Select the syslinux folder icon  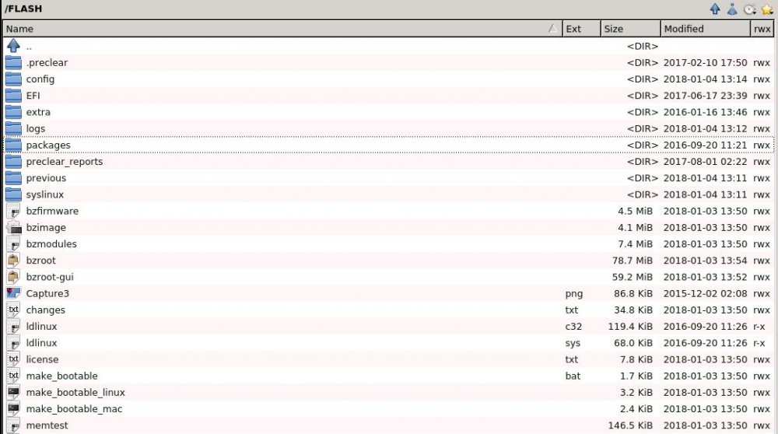coord(13,194)
